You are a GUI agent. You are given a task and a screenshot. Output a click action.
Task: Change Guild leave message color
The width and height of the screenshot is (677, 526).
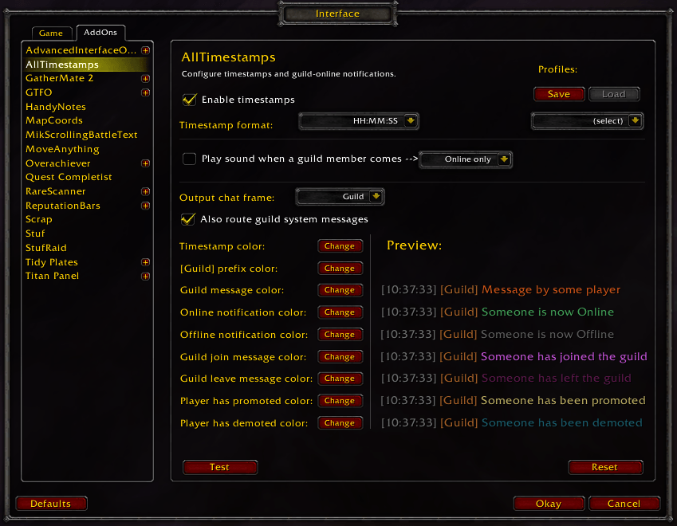click(x=340, y=379)
